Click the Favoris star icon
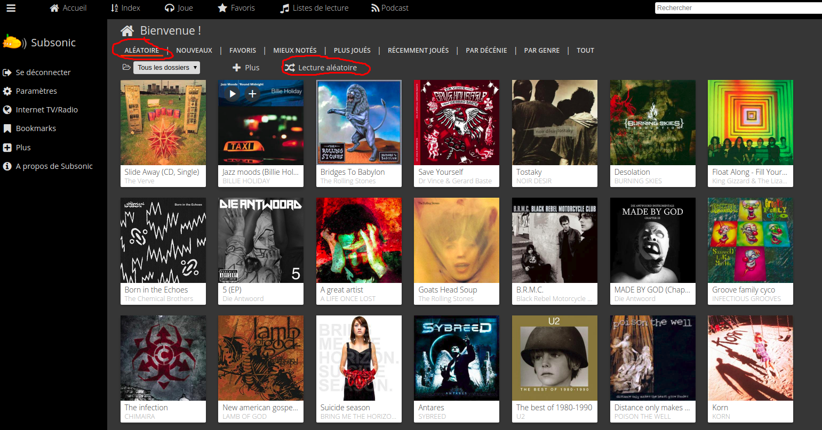822x430 pixels. (222, 8)
